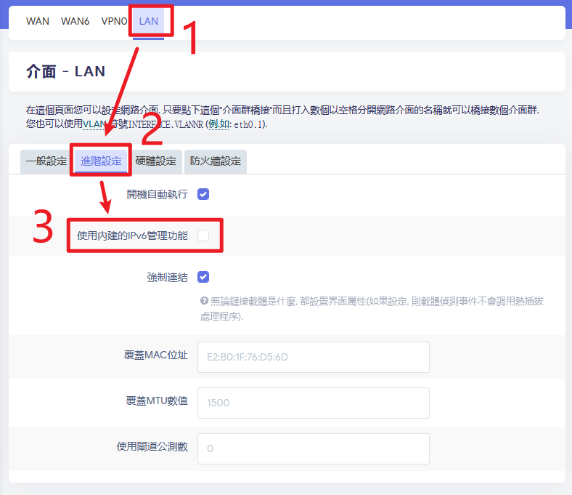Click the 覆蓋MAC位址 label text
This screenshot has height=495, width=572.
(156, 355)
